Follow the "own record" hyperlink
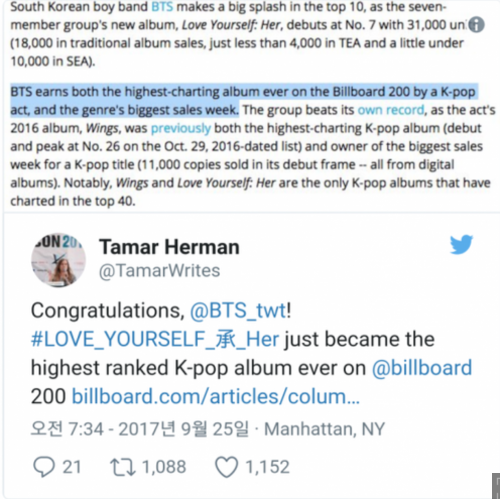500x499 pixels. [x=391, y=110]
